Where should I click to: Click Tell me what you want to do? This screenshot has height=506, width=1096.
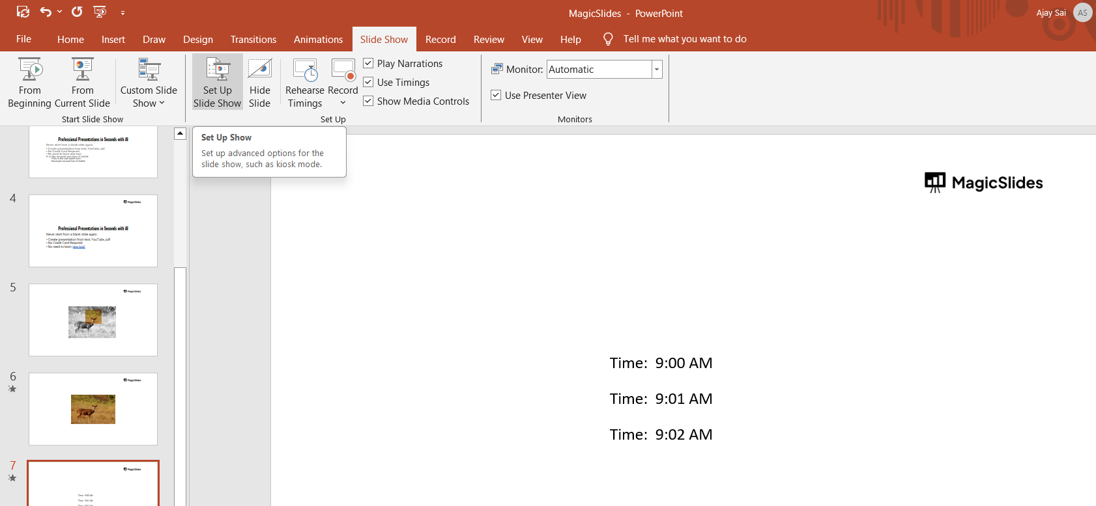[684, 39]
